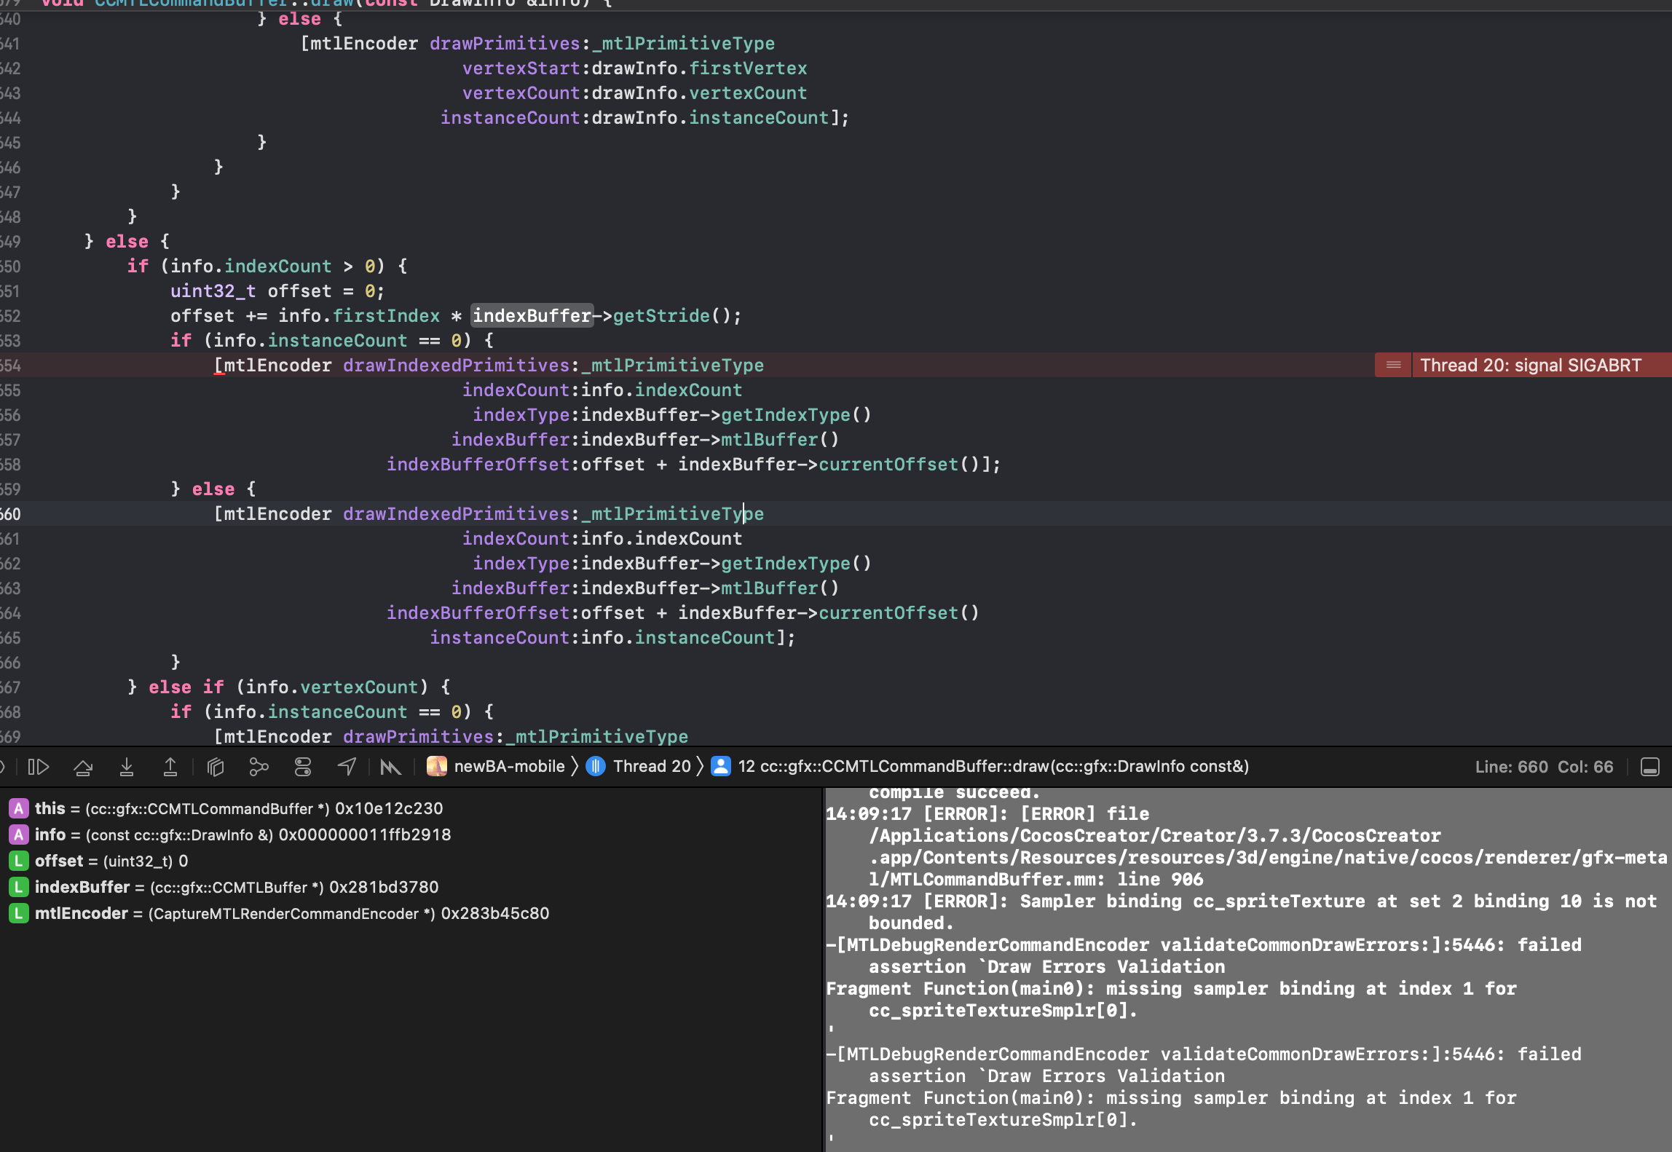1672x1152 pixels.
Task: Select the 'mtlEncoder' variable row
Action: [x=291, y=913]
